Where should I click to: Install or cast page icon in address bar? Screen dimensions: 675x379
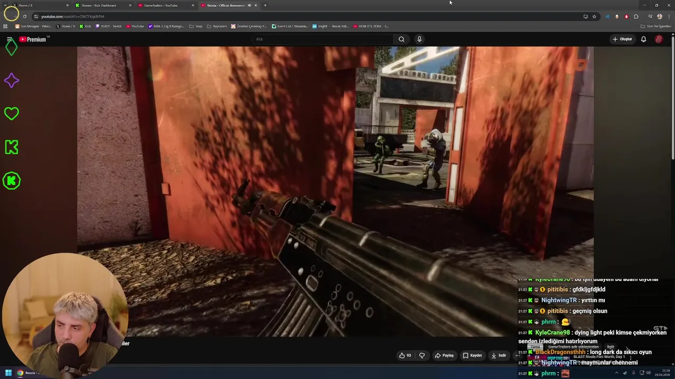click(585, 16)
